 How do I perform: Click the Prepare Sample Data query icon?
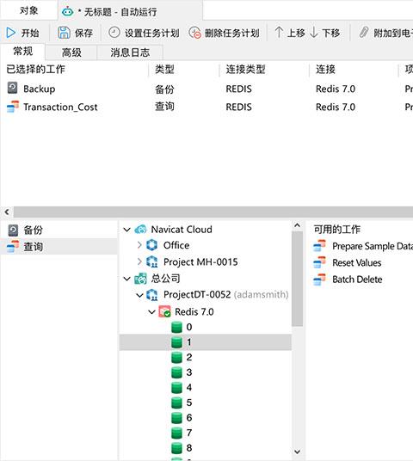pyautogui.click(x=320, y=246)
